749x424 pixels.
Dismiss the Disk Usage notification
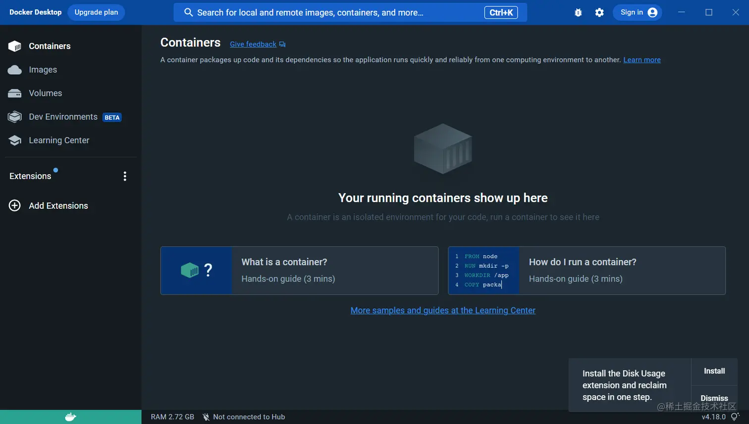coord(714,398)
